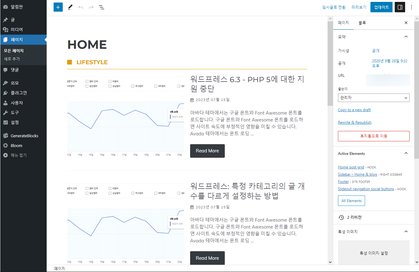Viewport: 419px width, 272px height.
Task: Collapse the admin menu via 메뉴 접기
Action: click(x=23, y=155)
